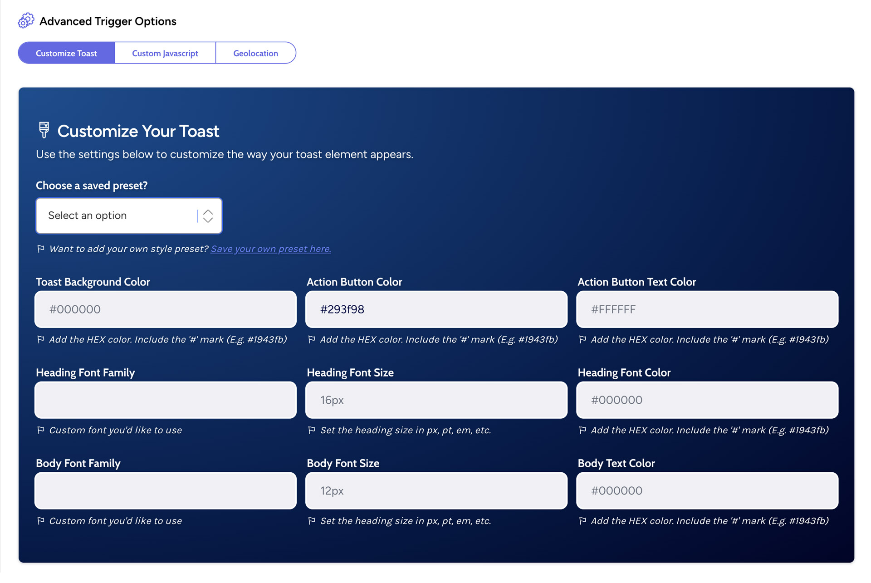Click flag icon under Action Button Color

(x=312, y=340)
